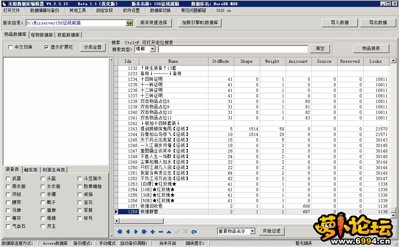Image resolution: width=399 pixels, height=247 pixels.
Task: Enable the 戒指 filter checkbox
Action: pyautogui.click(x=80, y=195)
